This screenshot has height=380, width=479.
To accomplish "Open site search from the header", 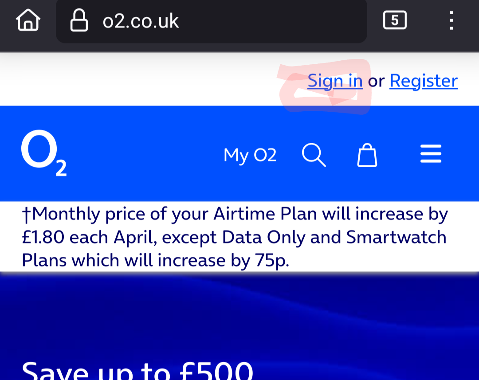I will (314, 154).
